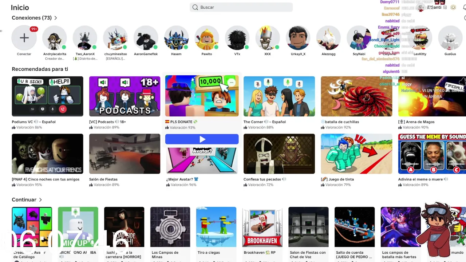This screenshot has width=466, height=262.
Task: Open the Tiro a ciegas tile
Action: [216, 227]
